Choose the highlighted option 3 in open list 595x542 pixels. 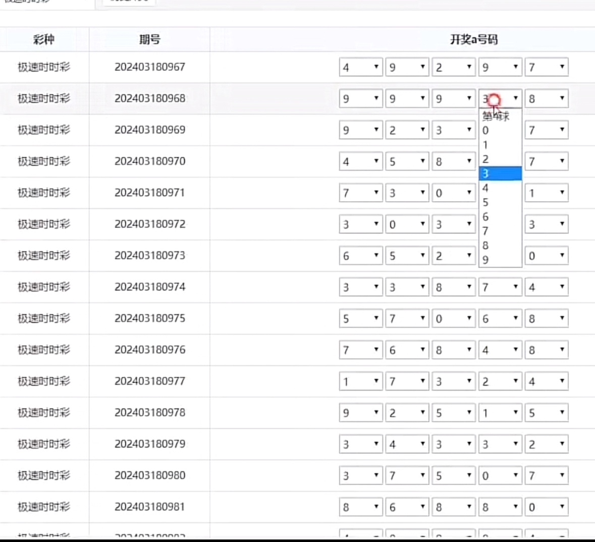coord(500,174)
